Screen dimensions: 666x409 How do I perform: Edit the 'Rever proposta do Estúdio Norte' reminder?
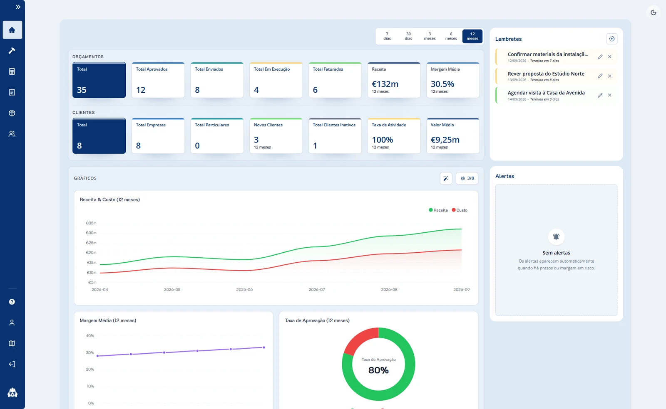[600, 76]
